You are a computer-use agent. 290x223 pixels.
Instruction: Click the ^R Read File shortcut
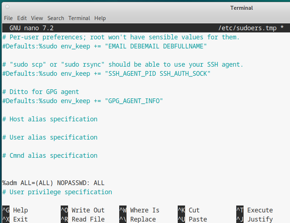83,219
